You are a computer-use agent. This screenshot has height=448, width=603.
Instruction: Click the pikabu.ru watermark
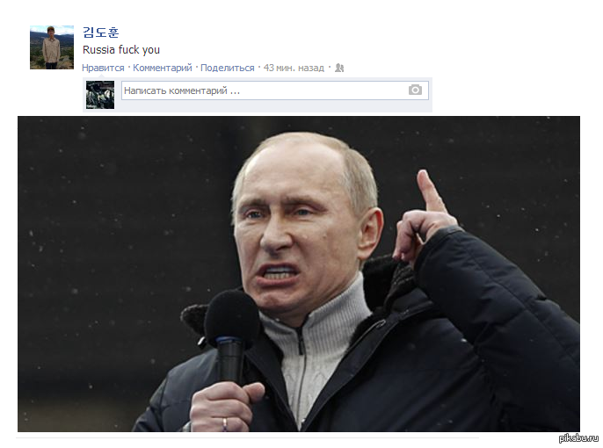click(x=578, y=438)
